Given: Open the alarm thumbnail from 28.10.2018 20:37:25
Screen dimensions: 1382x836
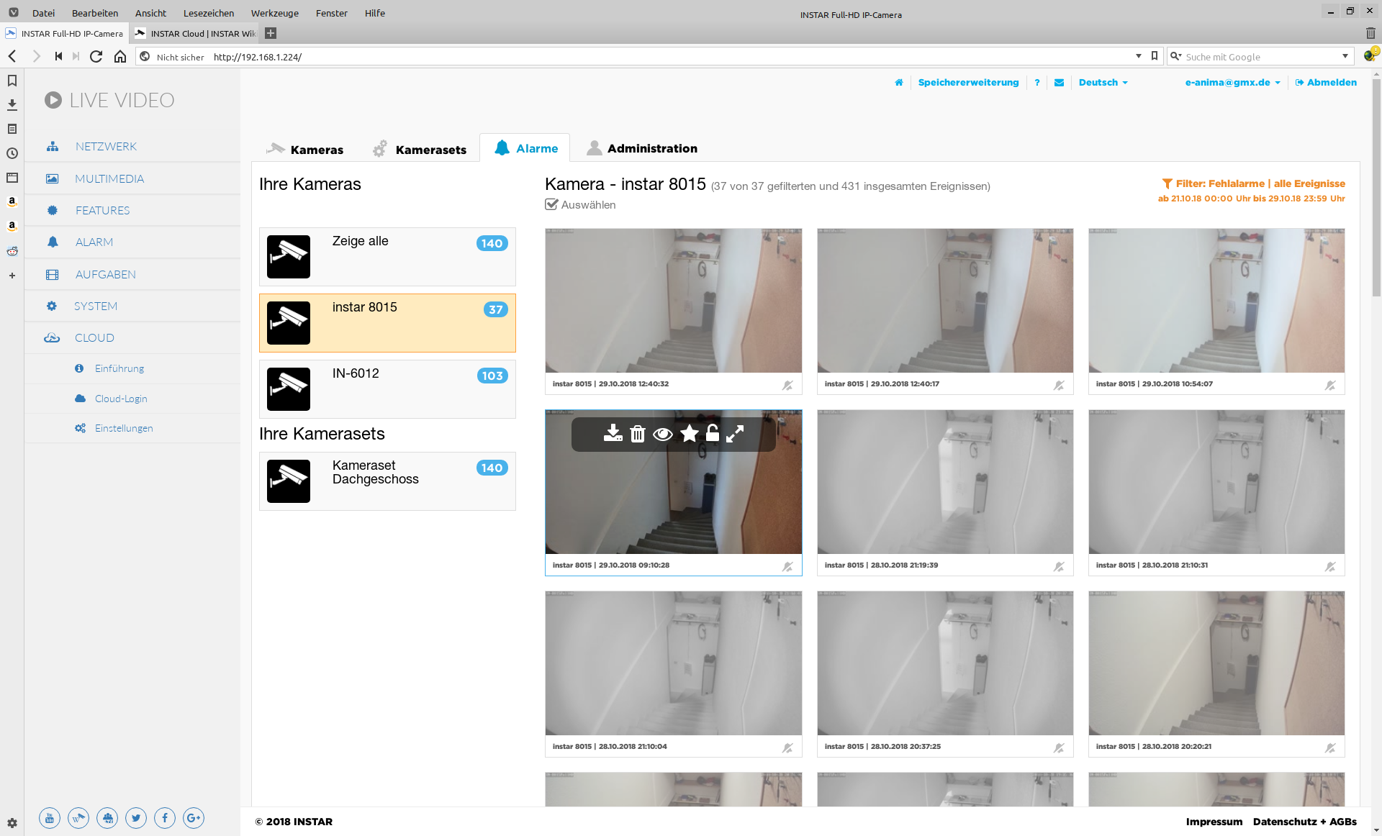Looking at the screenshot, I should 945,663.
